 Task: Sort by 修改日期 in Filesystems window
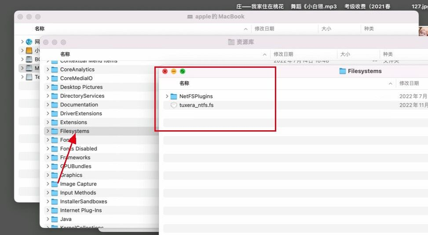(409, 83)
